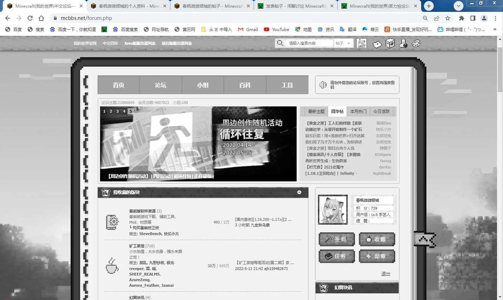Click the teacup icon beside 矿工茶馆 board
This screenshot has height=300, width=503.
pos(112,266)
